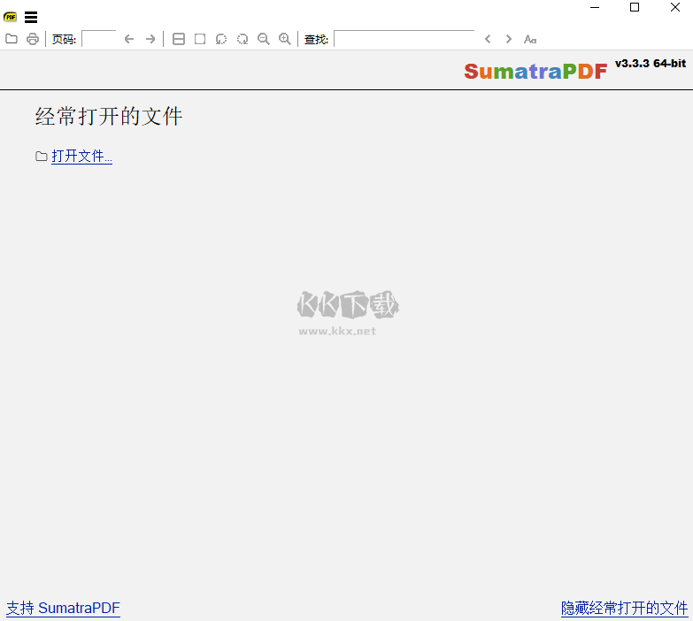Select single page fit icon
The width and height of the screenshot is (693, 621).
pos(200,39)
